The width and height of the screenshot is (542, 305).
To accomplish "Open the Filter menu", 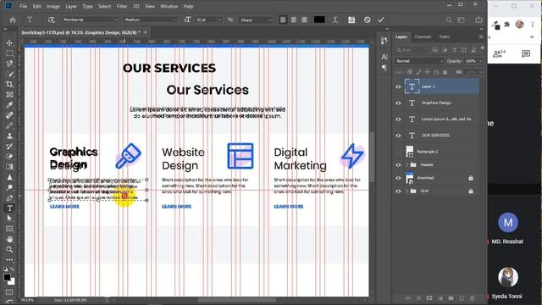I will point(122,6).
